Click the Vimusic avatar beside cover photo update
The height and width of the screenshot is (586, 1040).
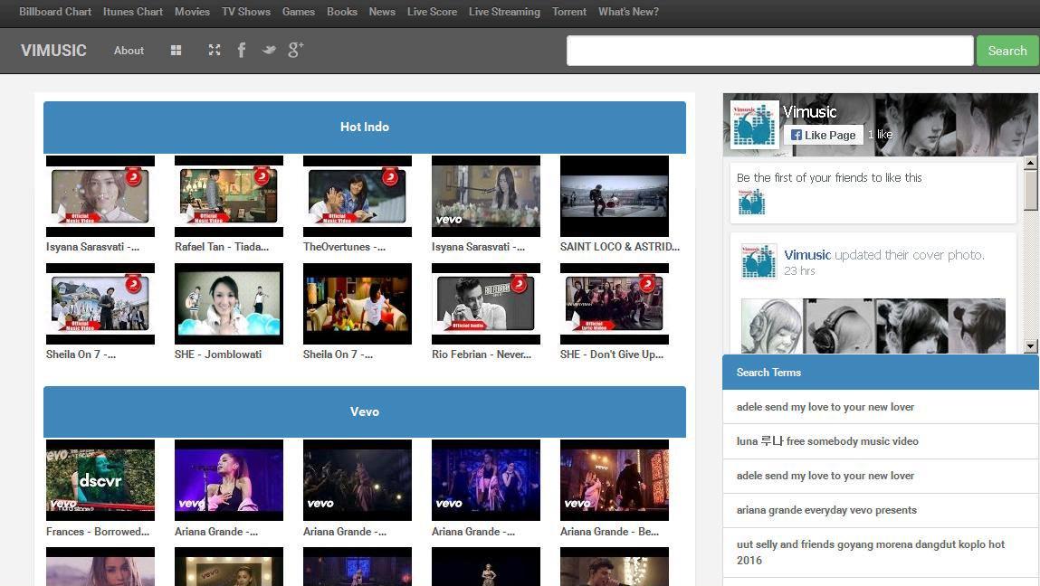(759, 260)
